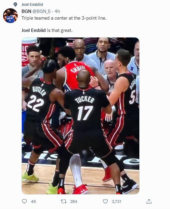
Task: Click the topic pin icon beside Joel Embiid
Action: pyautogui.click(x=15, y=5)
